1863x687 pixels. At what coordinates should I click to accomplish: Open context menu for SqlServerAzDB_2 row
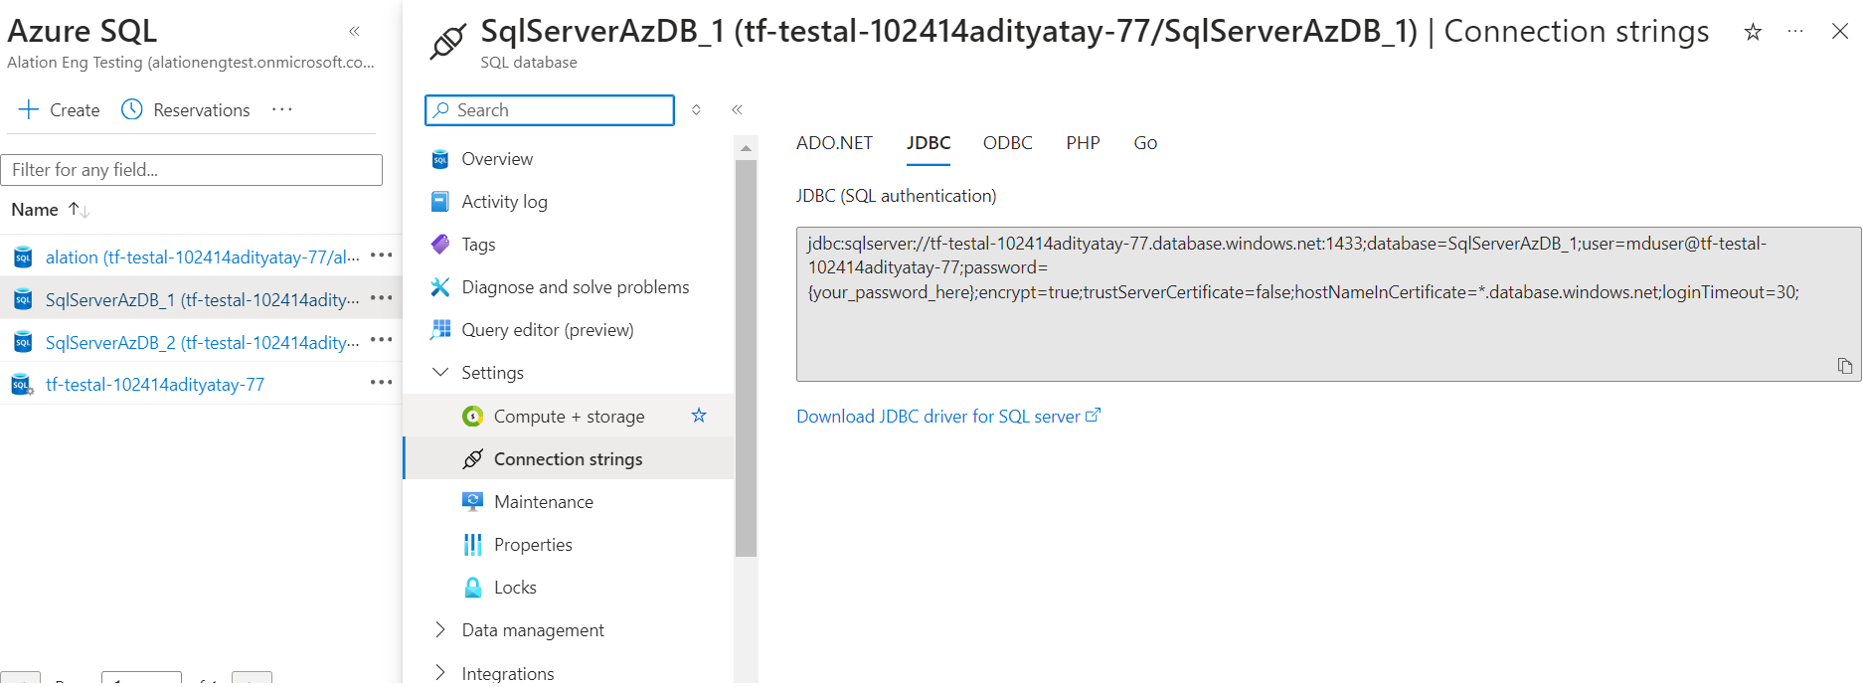382,340
